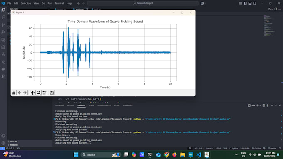
Task: Click the matplotlib Home reset view icon
Action: tap(14, 93)
